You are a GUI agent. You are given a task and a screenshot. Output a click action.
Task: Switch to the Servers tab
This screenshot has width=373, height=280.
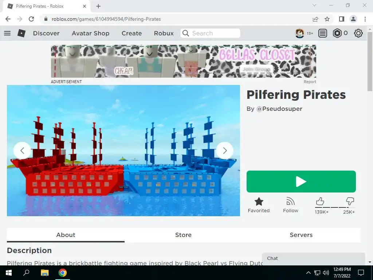coord(301,235)
